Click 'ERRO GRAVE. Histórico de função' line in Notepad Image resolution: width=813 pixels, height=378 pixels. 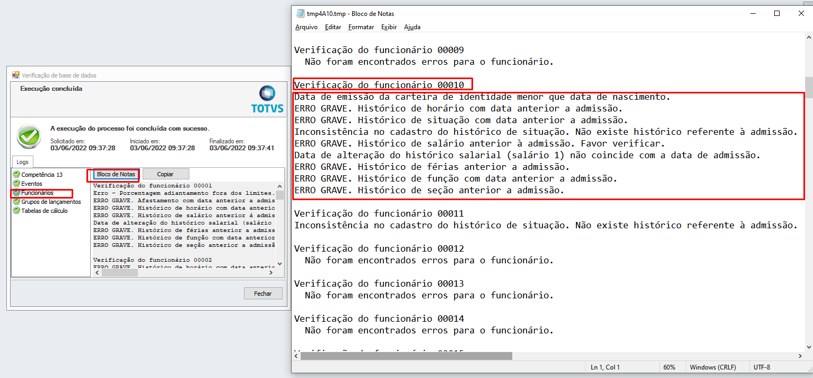tap(456, 178)
